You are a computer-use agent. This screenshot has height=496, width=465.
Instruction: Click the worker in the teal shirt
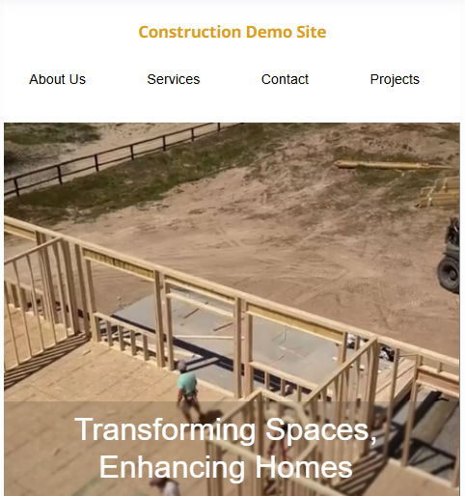(187, 383)
